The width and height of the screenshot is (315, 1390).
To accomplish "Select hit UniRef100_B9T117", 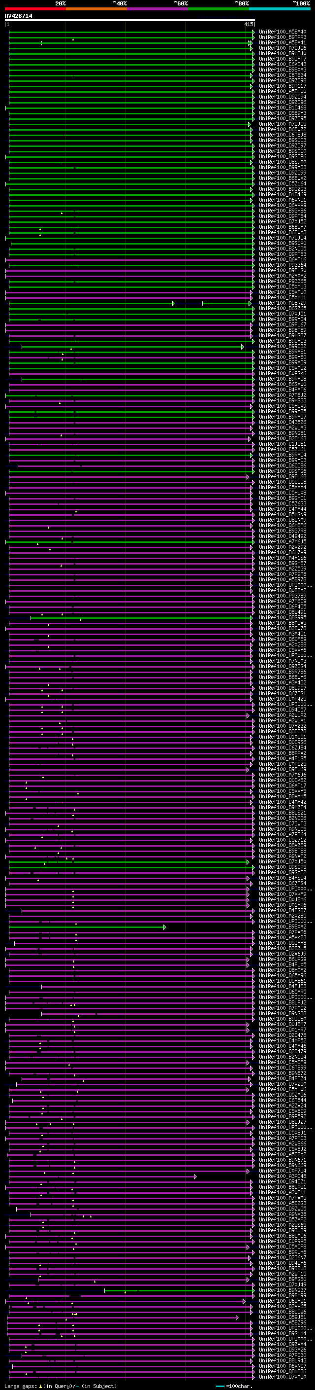I will 283,86.
